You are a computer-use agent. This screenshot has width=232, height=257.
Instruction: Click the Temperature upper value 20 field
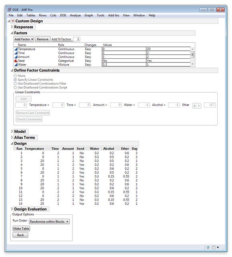pyautogui.click(x=168, y=49)
